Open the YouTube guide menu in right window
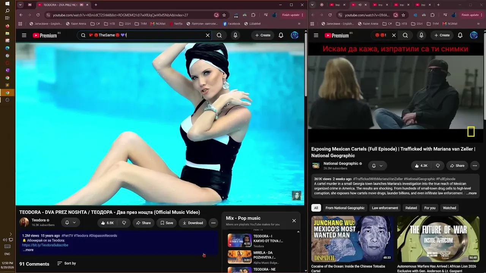 coord(316,35)
